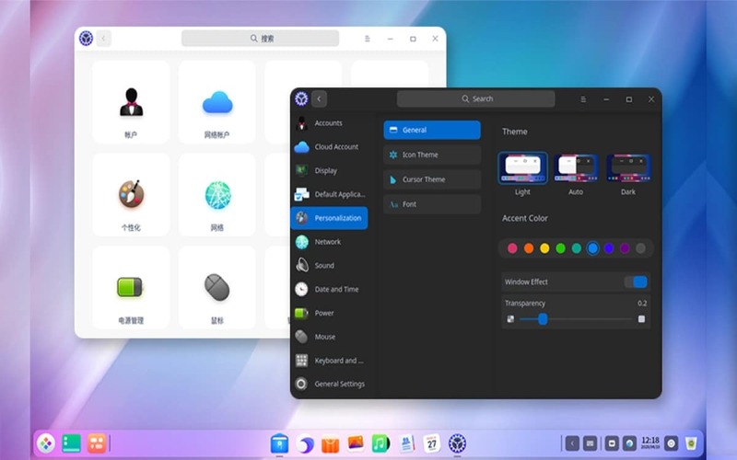Choose the Dark theme thumbnail

(628, 167)
